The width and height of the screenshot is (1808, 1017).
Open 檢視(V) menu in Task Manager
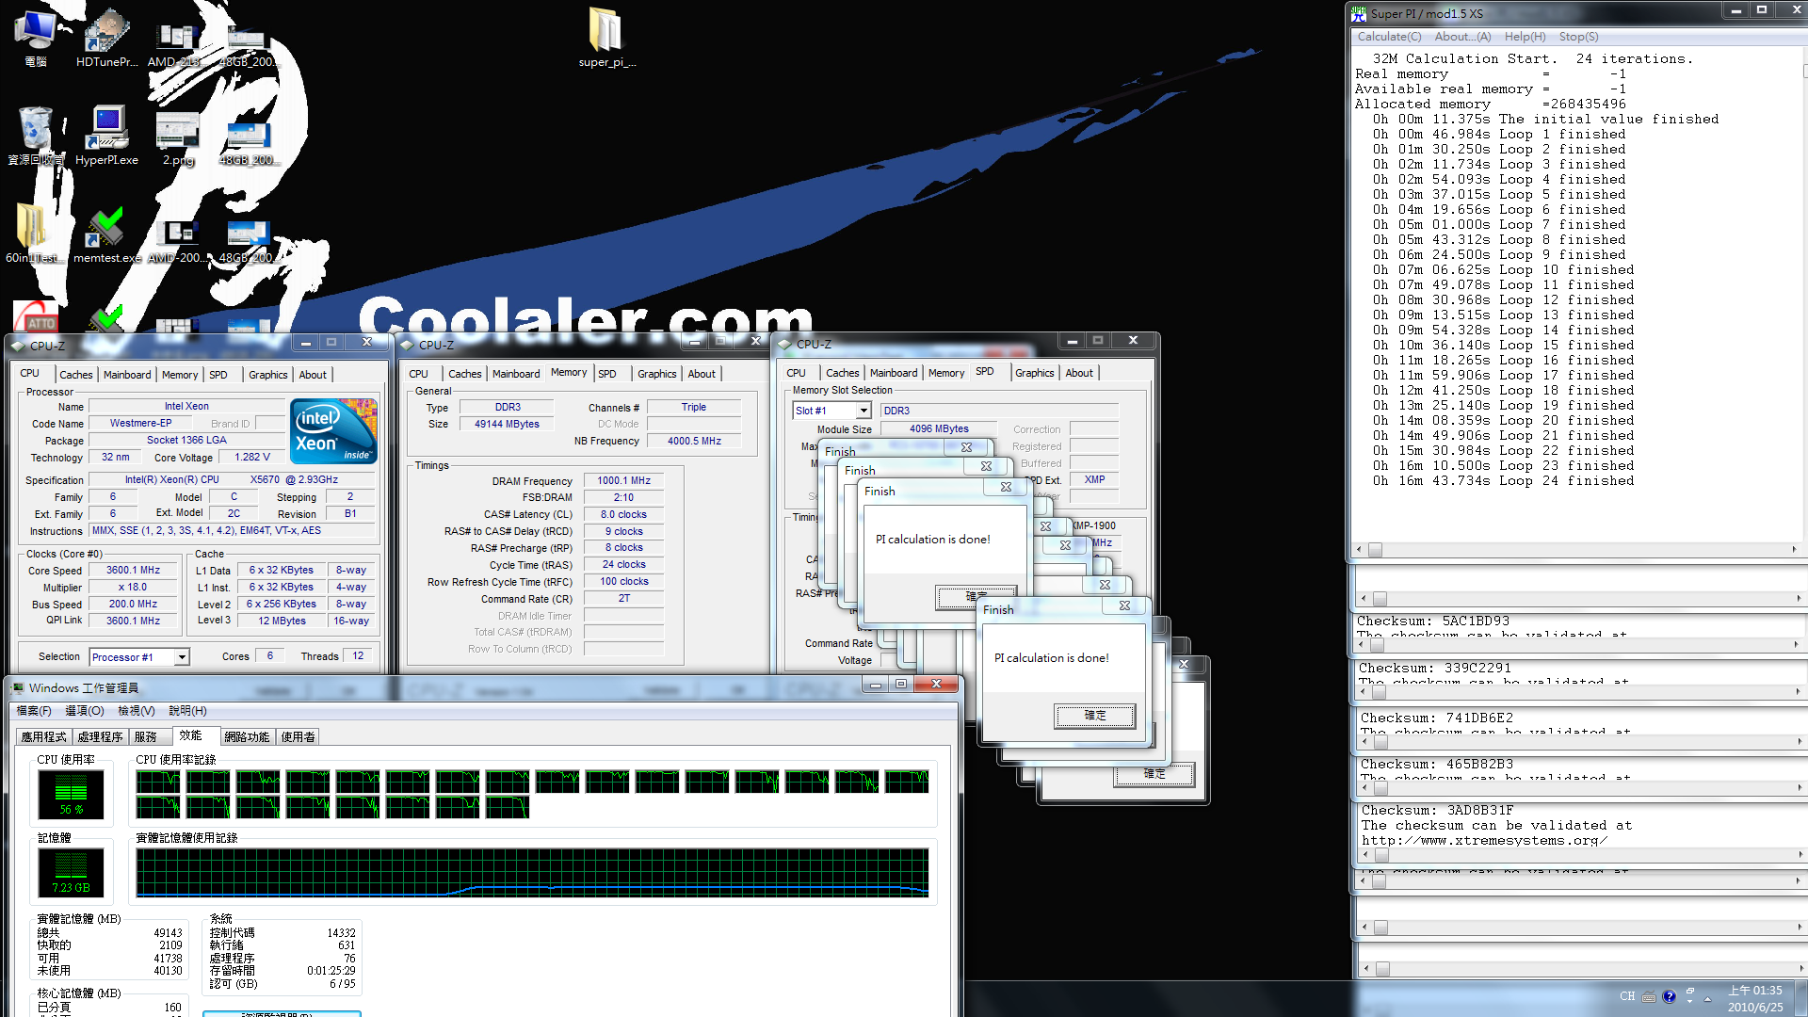[x=137, y=711]
